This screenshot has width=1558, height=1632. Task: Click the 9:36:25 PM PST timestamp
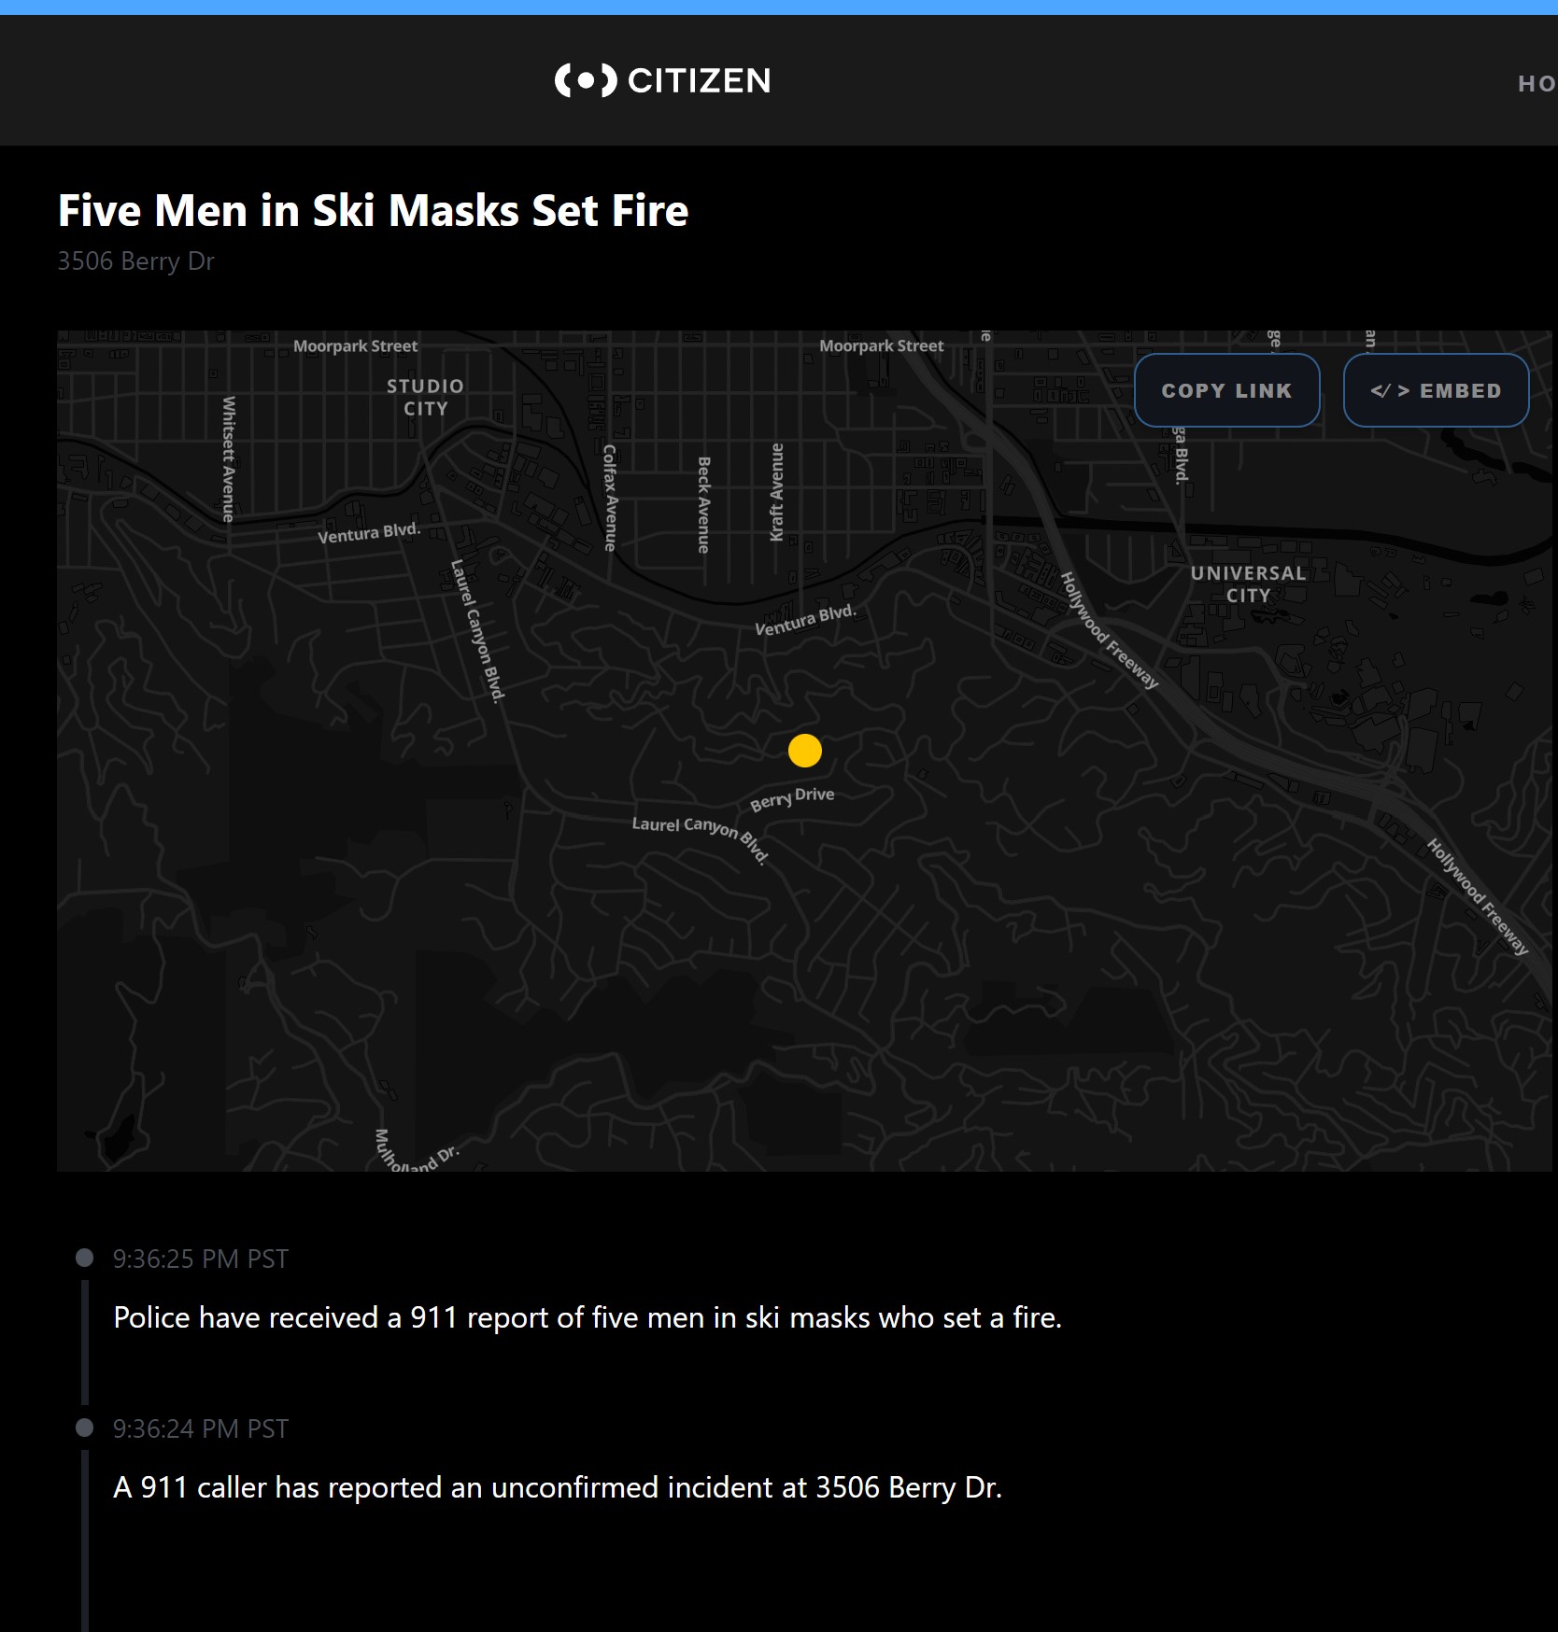click(201, 1259)
